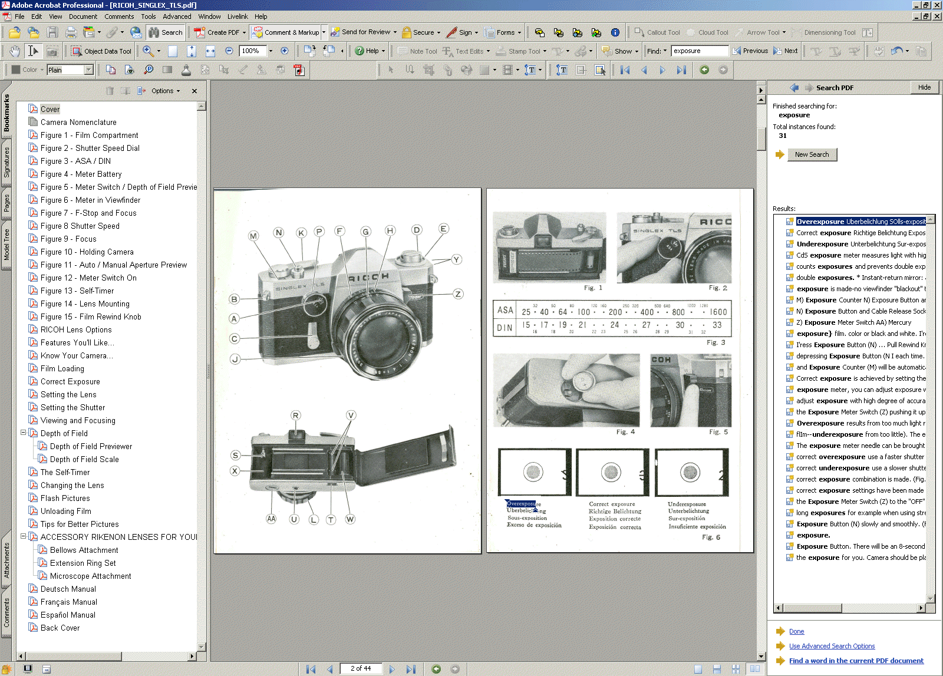Click the Zoom In plus icon
This screenshot has height=676, width=943.
285,51
